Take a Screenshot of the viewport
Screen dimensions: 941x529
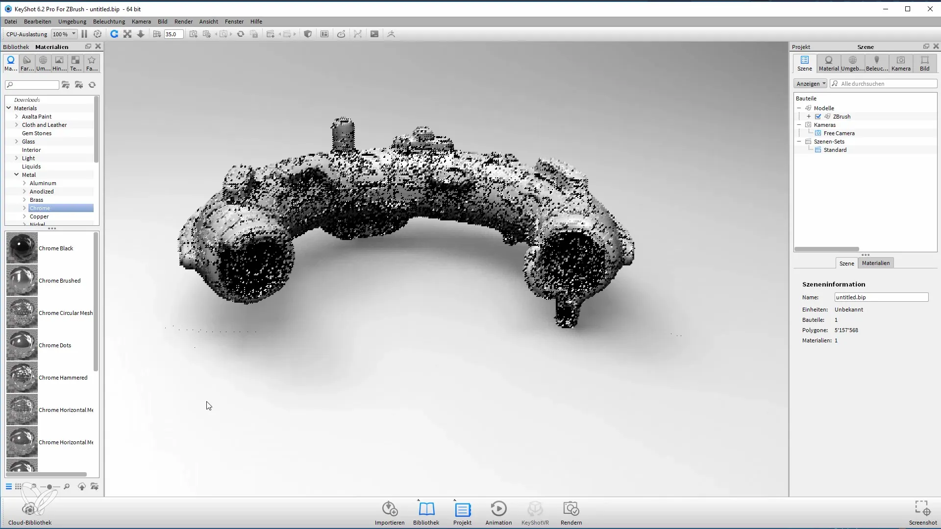pyautogui.click(x=922, y=513)
